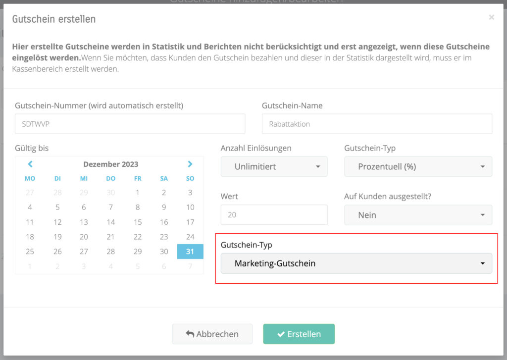Click the Gutschein-Nummer input field

[x=130, y=124]
